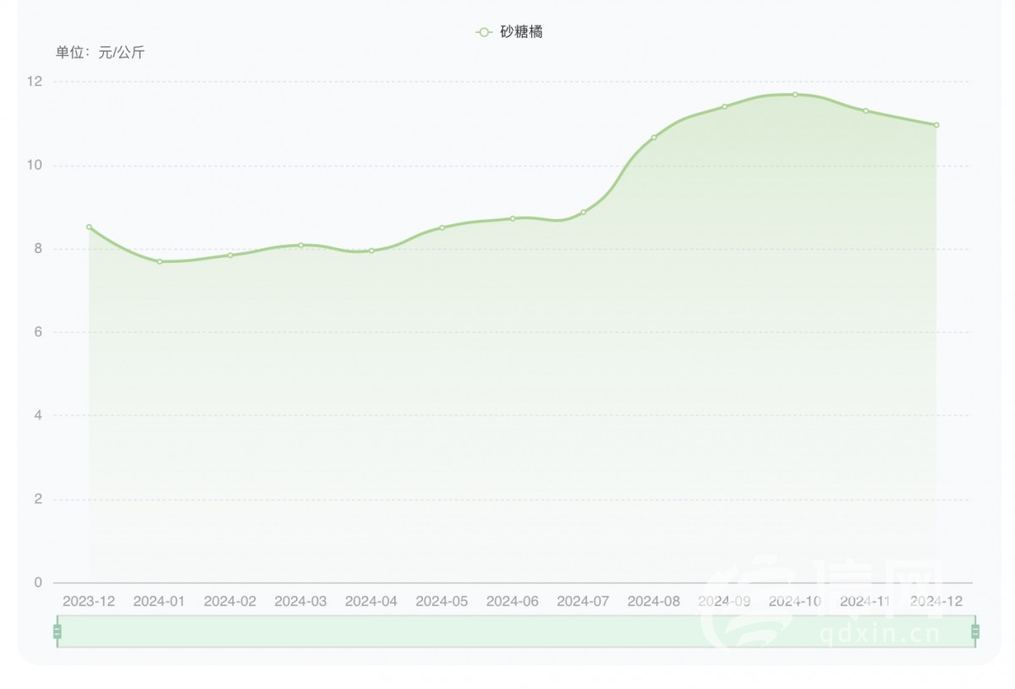Viewport: 1015px width, 689px height.
Task: Click the final 2024-12 data point
Action: (x=936, y=125)
